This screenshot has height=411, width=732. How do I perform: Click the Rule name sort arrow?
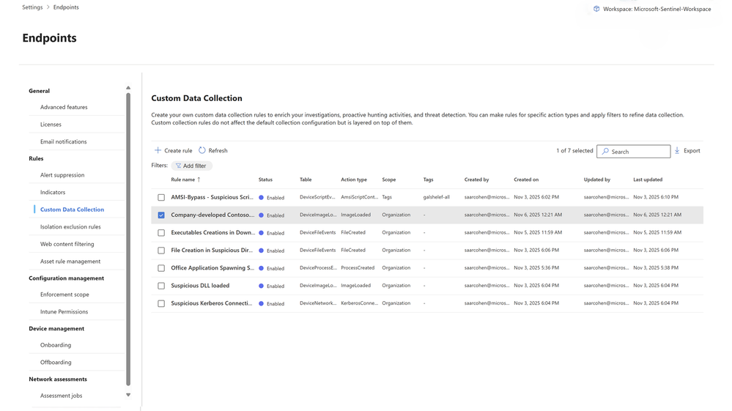[199, 179]
